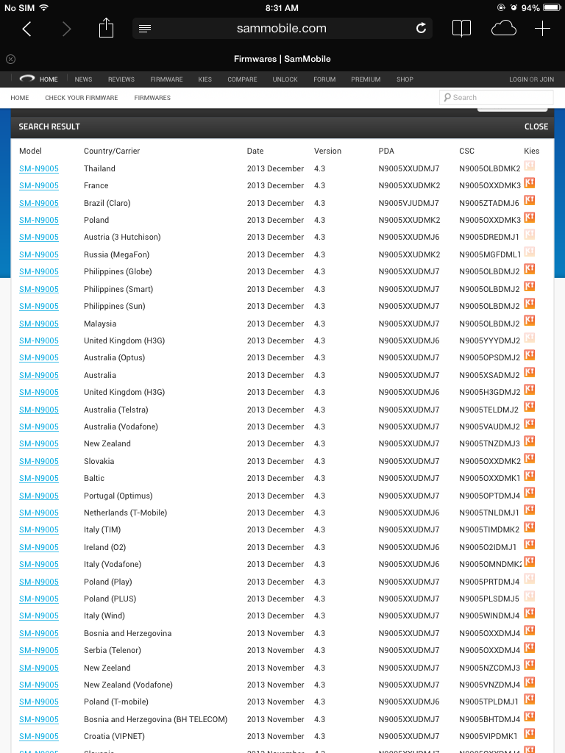
Task: Click Kies icon in Australia (Optus) row
Action: tap(530, 355)
